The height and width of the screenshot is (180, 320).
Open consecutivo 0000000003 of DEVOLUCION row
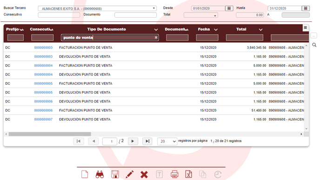(x=43, y=57)
